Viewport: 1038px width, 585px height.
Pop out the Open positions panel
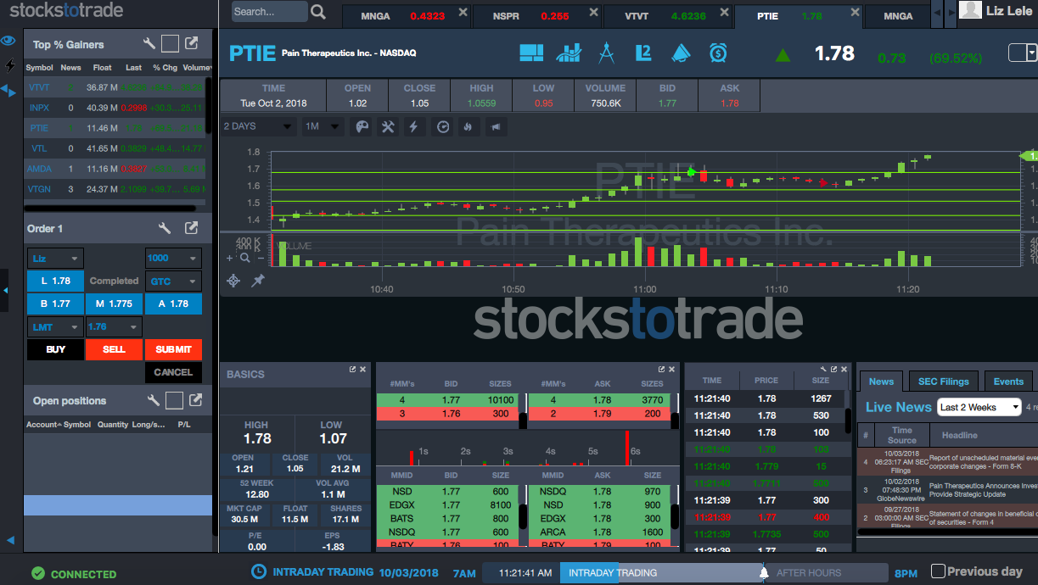pyautogui.click(x=195, y=400)
